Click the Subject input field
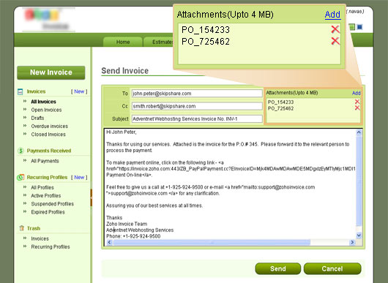 coord(197,119)
